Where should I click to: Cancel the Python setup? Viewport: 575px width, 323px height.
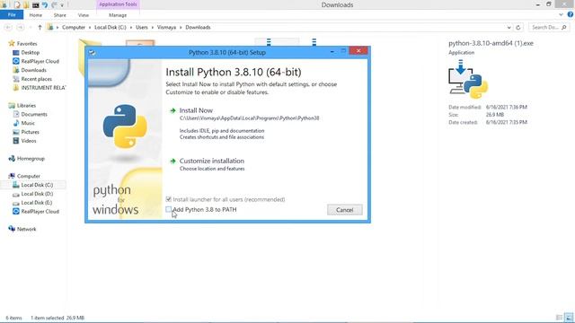point(345,210)
